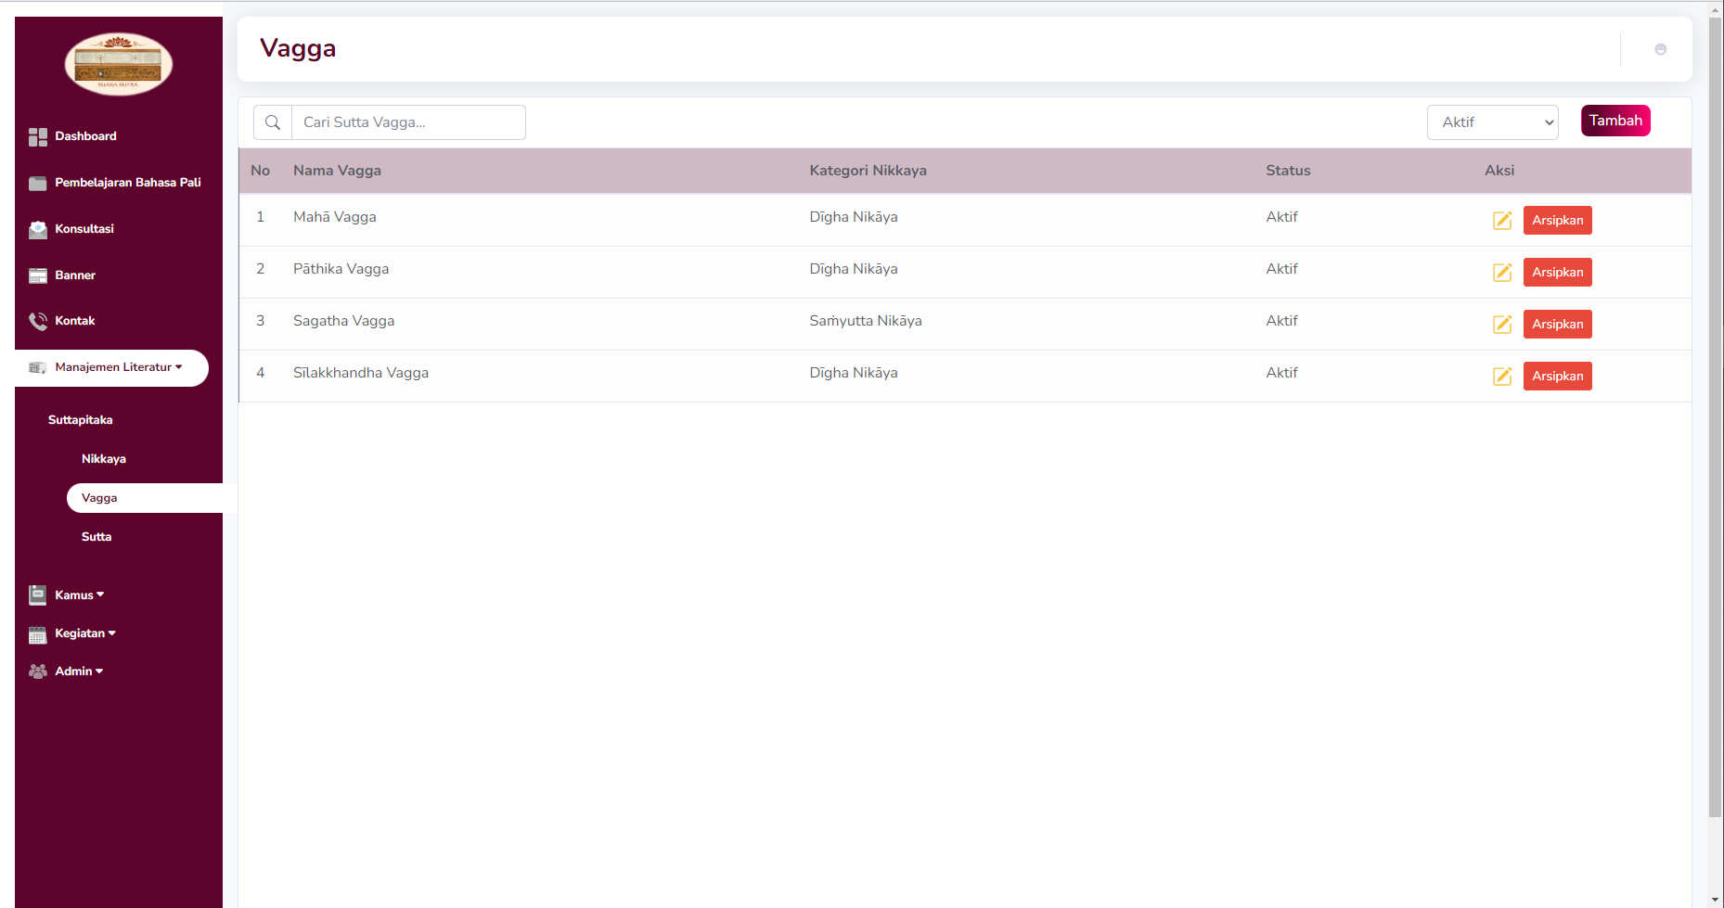Click the edit icon for Pāthika Vagga

click(1501, 273)
